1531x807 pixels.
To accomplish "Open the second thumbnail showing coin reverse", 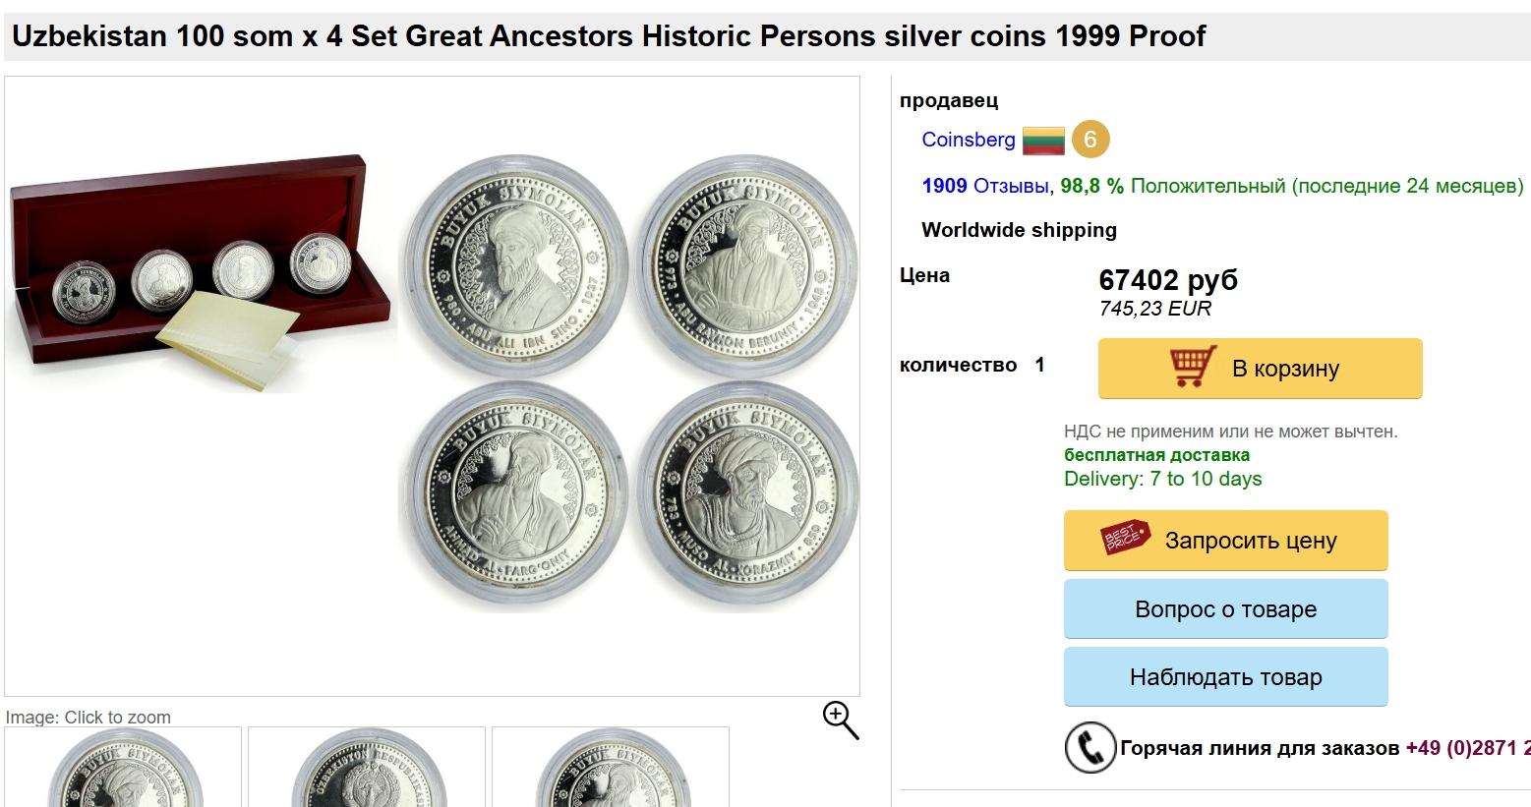I will (367, 768).
